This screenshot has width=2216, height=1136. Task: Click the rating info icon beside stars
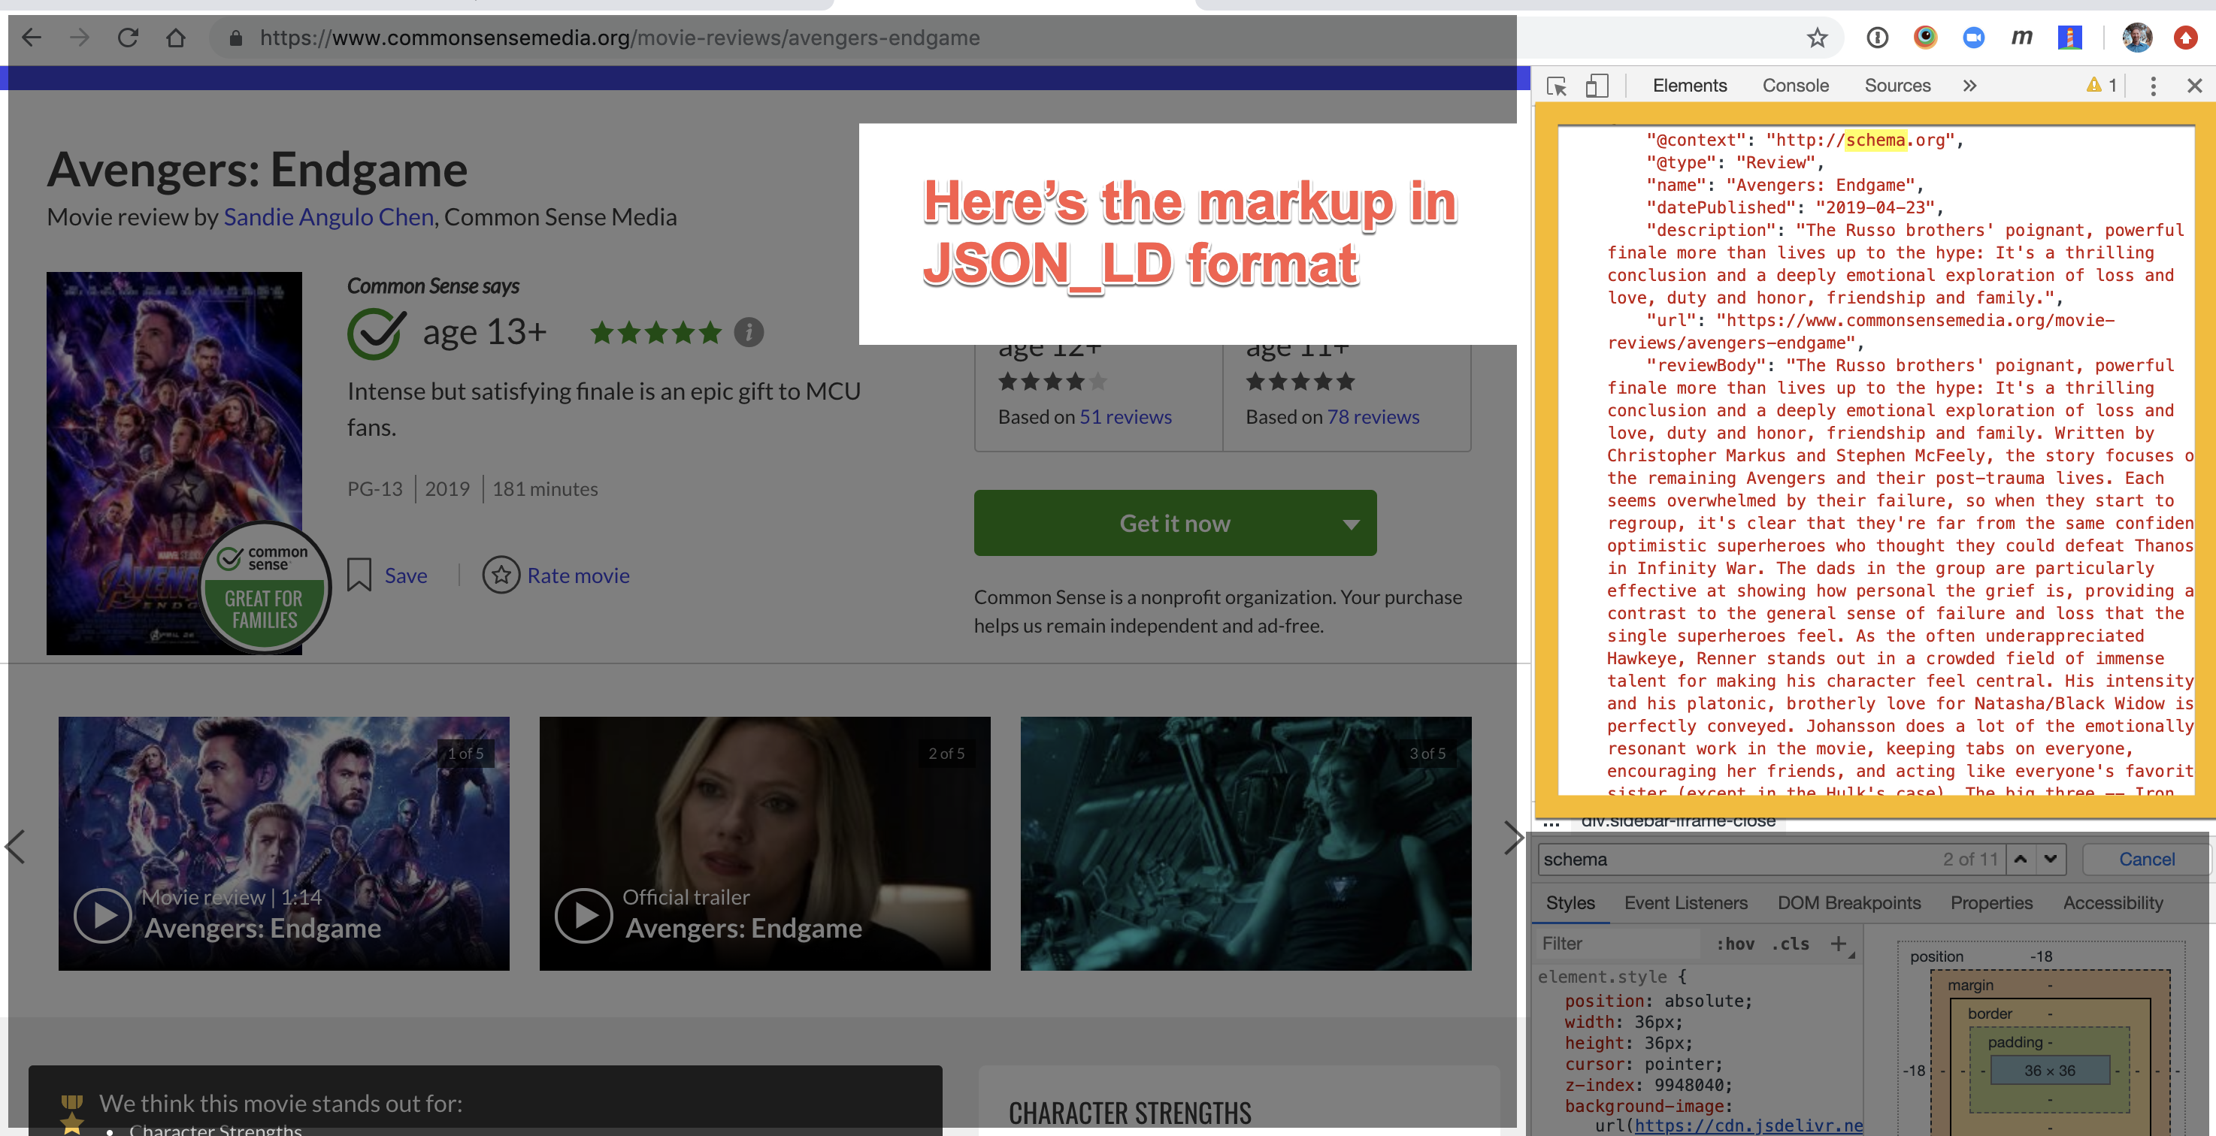pyautogui.click(x=749, y=332)
